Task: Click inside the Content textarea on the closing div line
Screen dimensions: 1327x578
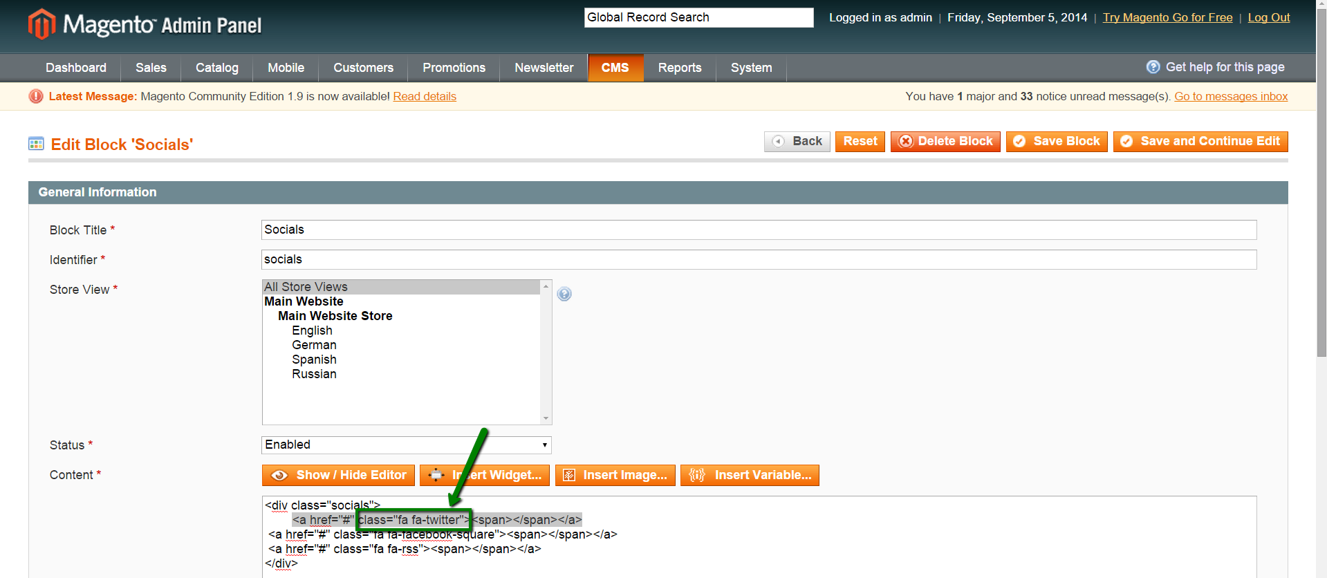Action: pyautogui.click(x=281, y=563)
